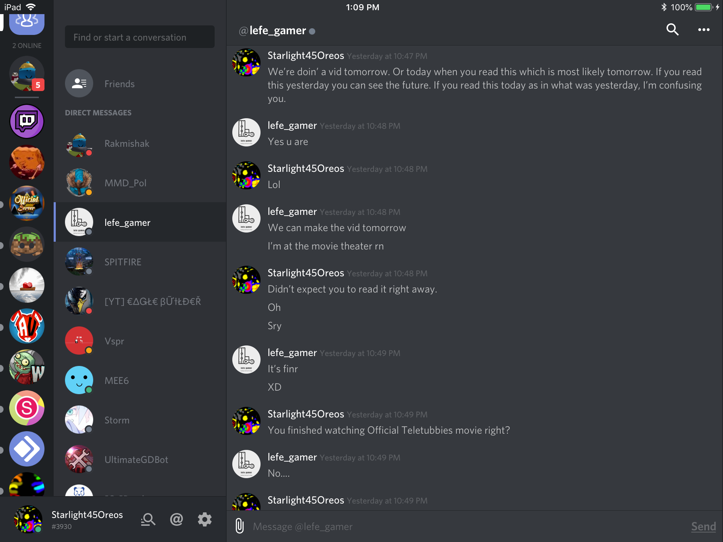Click the group/people icon at top of sidebar
Screen dimensions: 723x542
click(x=26, y=23)
